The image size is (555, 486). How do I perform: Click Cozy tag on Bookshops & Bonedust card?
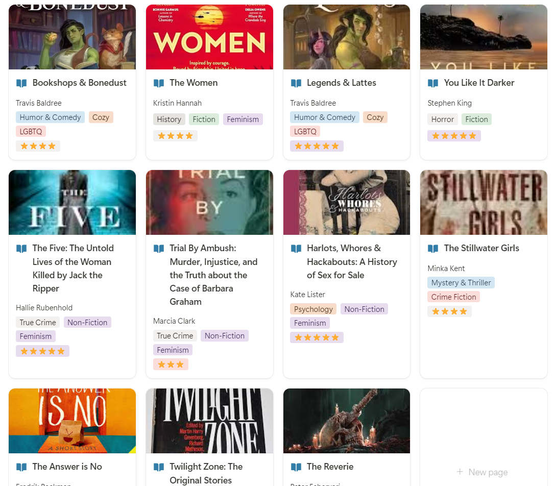pos(101,117)
